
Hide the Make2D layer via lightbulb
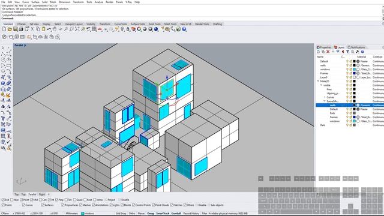347,82
